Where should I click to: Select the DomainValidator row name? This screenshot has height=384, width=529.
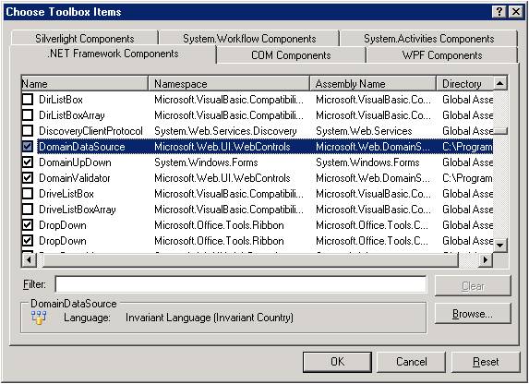coord(75,178)
